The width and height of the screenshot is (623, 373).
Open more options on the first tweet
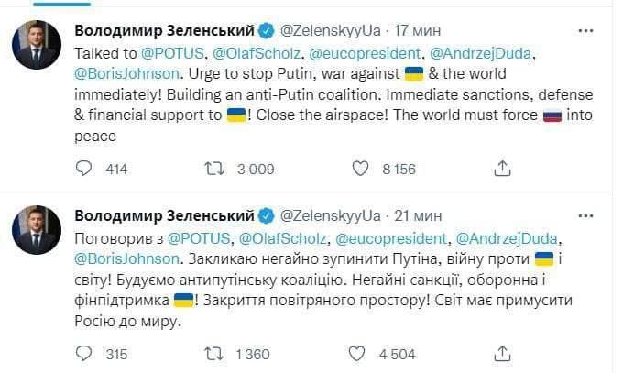(x=585, y=30)
